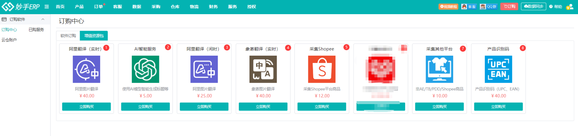Buy 产品识别码 with 立即购买
The image size is (578, 136).
[498, 107]
